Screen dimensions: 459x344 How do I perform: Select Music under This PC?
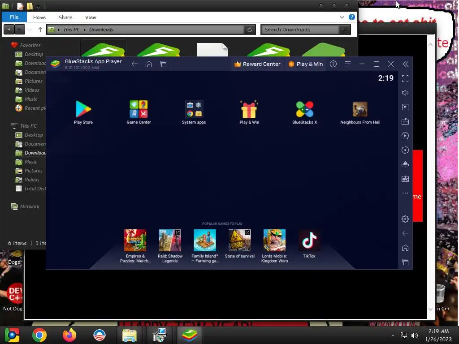(26, 162)
